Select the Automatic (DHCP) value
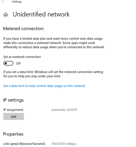 click(64, 110)
